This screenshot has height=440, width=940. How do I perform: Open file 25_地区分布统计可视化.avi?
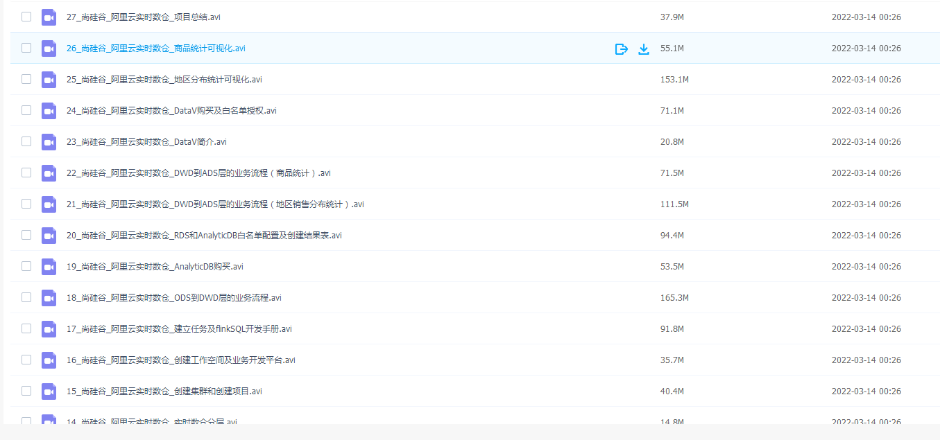point(164,80)
